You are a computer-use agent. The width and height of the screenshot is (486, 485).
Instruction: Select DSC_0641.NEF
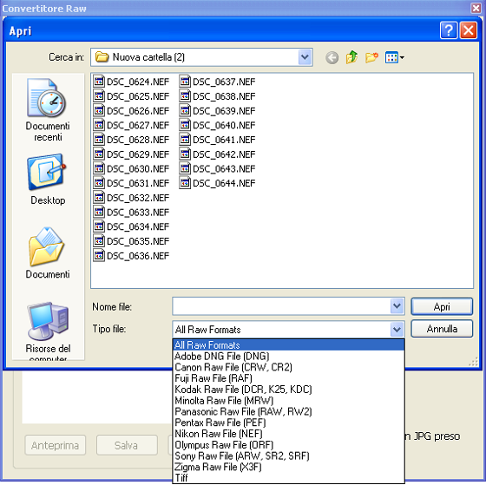click(217, 140)
